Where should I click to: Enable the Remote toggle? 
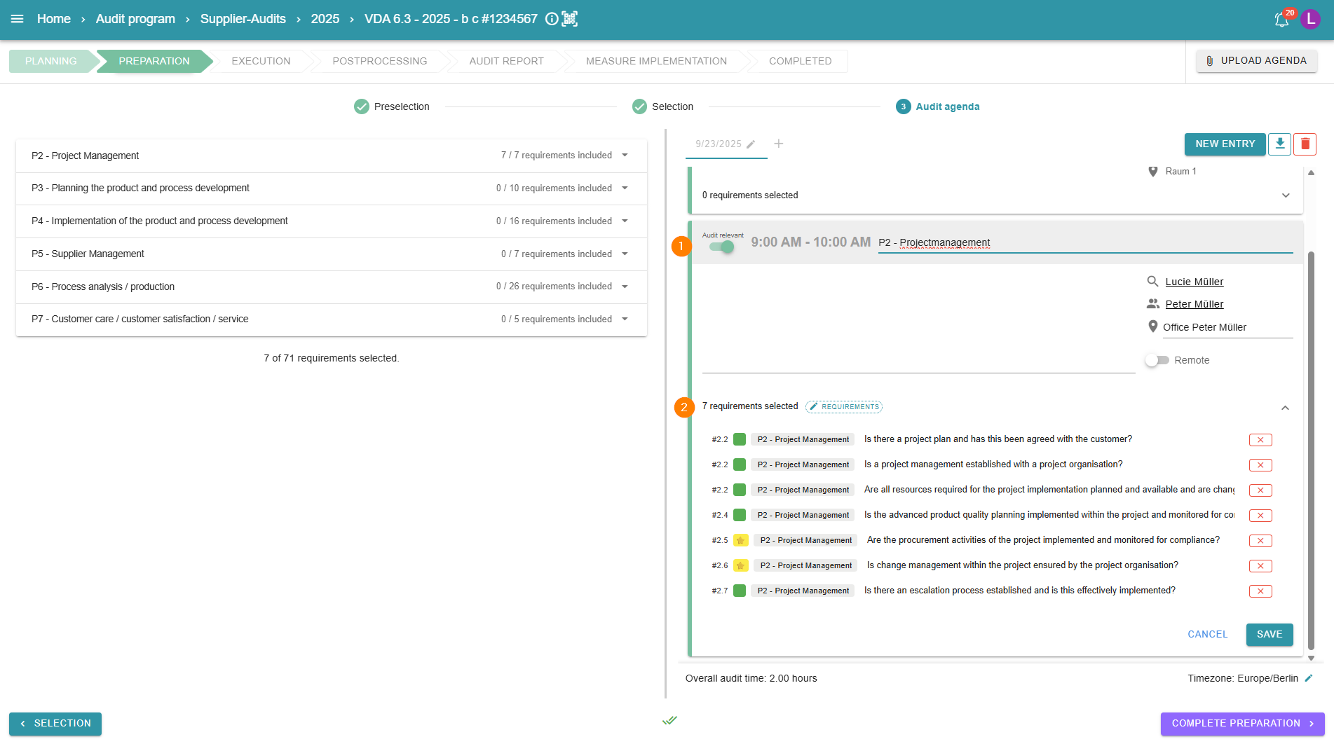point(1157,360)
